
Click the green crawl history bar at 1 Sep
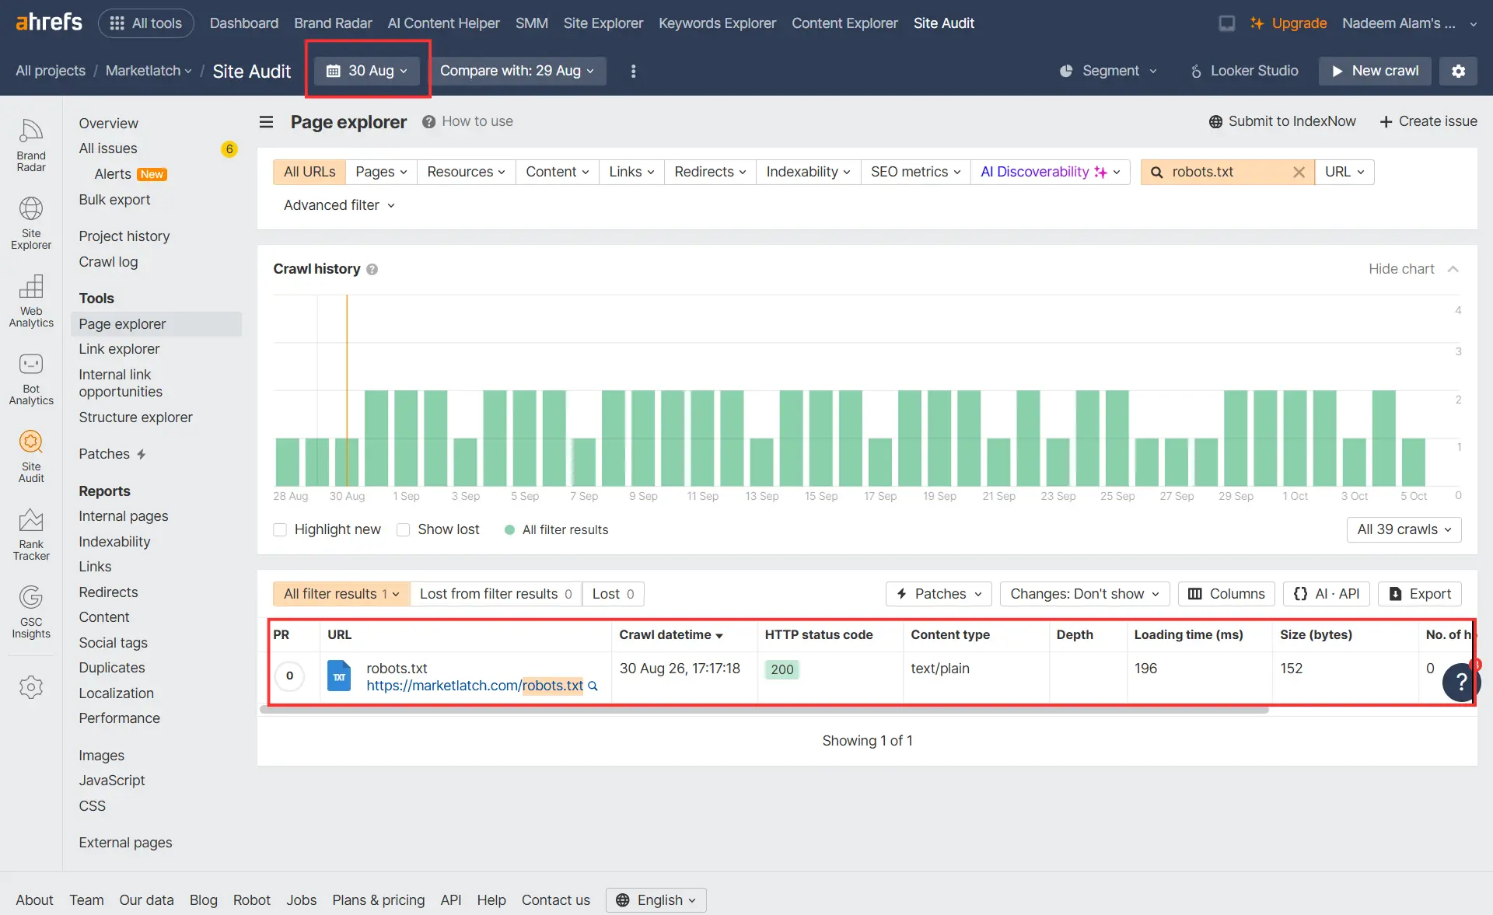406,438
